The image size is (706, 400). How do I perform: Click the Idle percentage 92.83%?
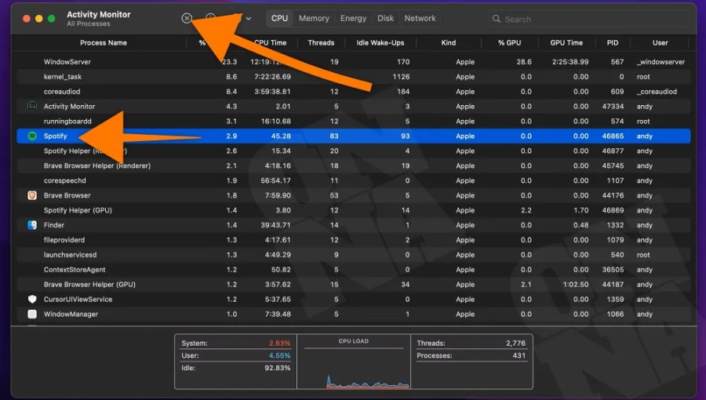coord(278,368)
